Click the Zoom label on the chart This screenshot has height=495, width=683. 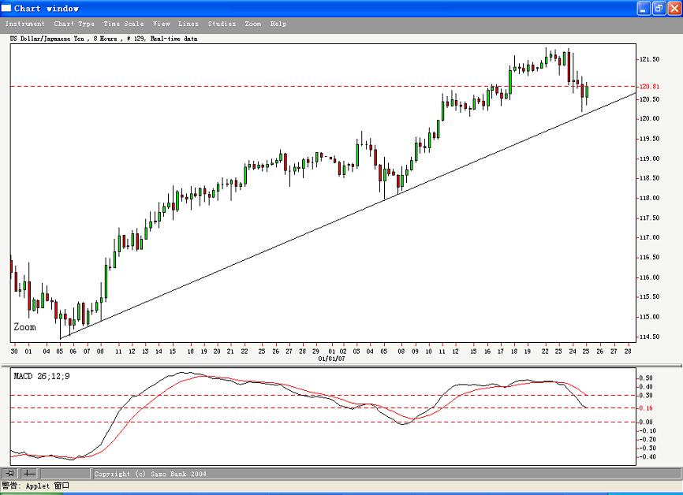[24, 326]
